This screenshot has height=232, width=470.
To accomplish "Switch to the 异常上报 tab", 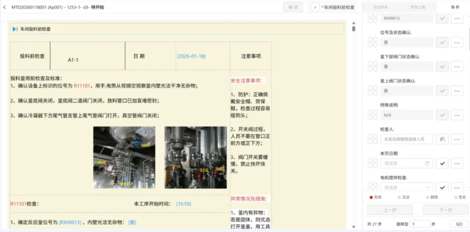I will [418, 7].
